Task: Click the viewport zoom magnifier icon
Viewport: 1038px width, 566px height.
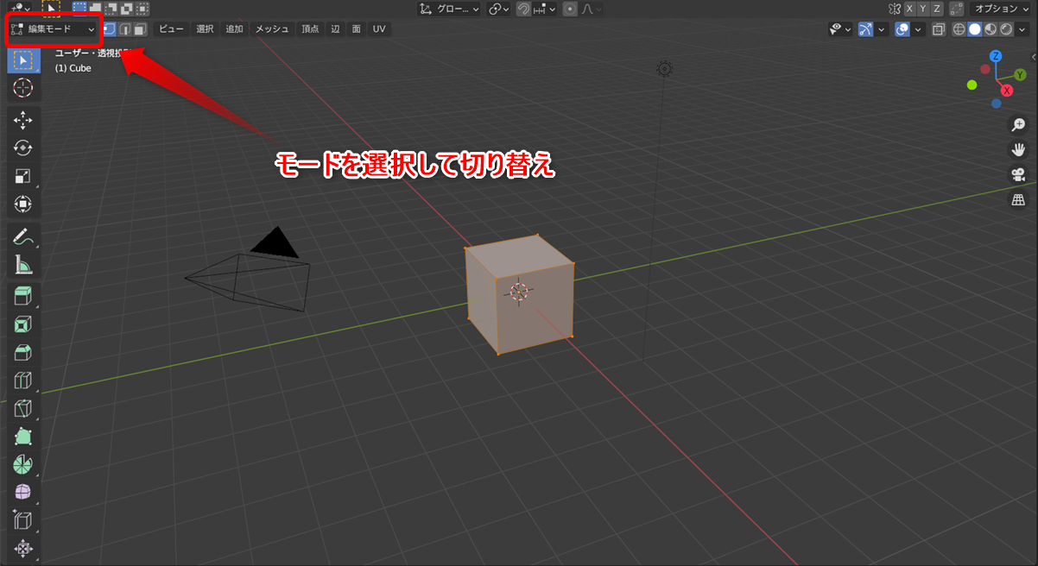Action: click(1019, 125)
